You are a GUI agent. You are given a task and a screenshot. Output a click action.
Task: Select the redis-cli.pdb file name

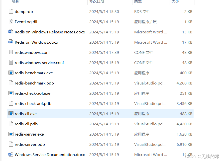(x=26, y=124)
